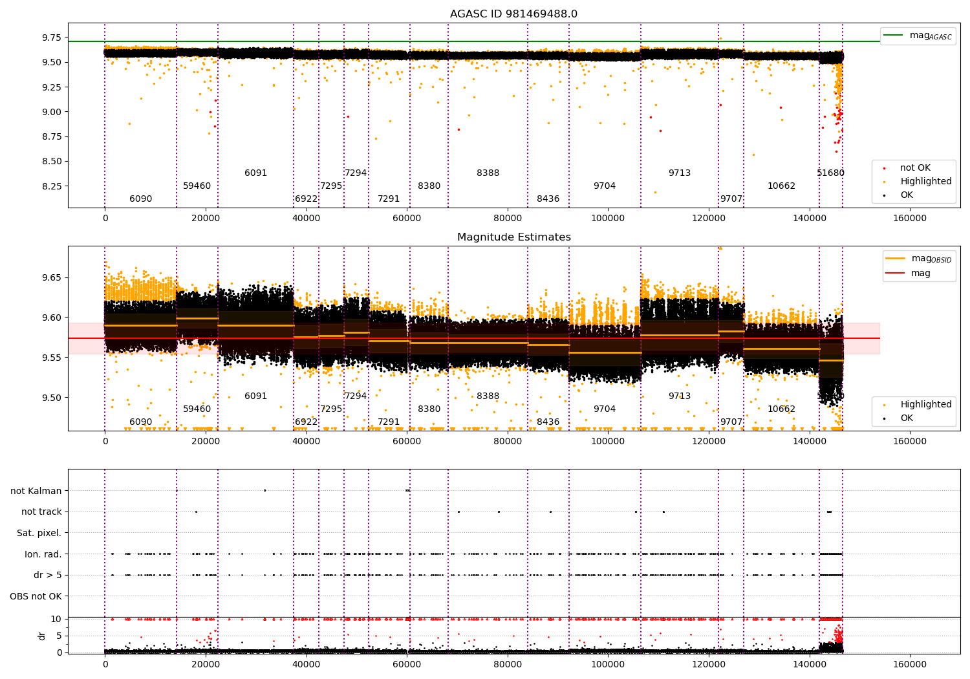The width and height of the screenshot is (970, 679).
Task: Click the 5 tick on the dr axis
Action: (x=59, y=636)
